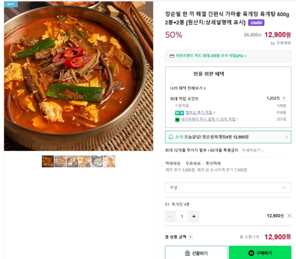This screenshot has width=296, height=259.
Task: Click the free shipping truck icon
Action: click(x=272, y=43)
